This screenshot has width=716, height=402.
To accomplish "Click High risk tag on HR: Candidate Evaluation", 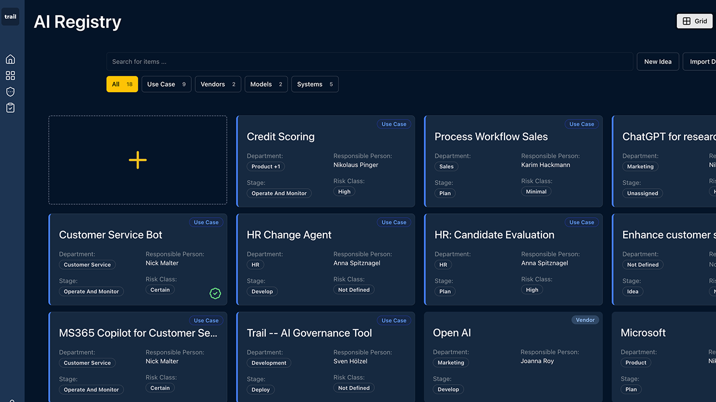I will point(533,290).
